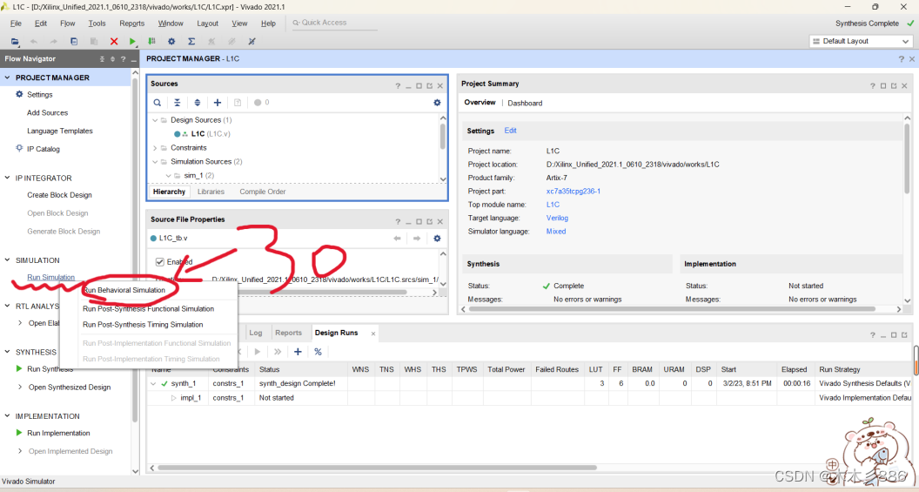Click Verilog target language link
The width and height of the screenshot is (919, 492).
pos(557,219)
